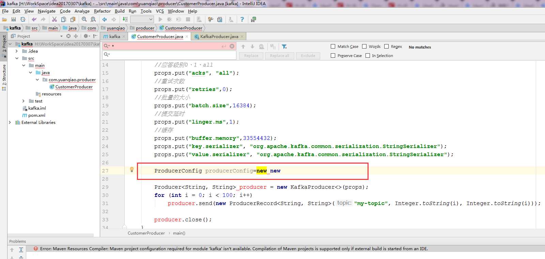
Task: Click the hide Project panel icon
Action: pos(95,36)
